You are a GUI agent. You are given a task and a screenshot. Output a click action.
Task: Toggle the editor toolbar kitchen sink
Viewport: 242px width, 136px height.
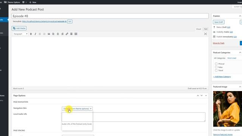[76, 34]
